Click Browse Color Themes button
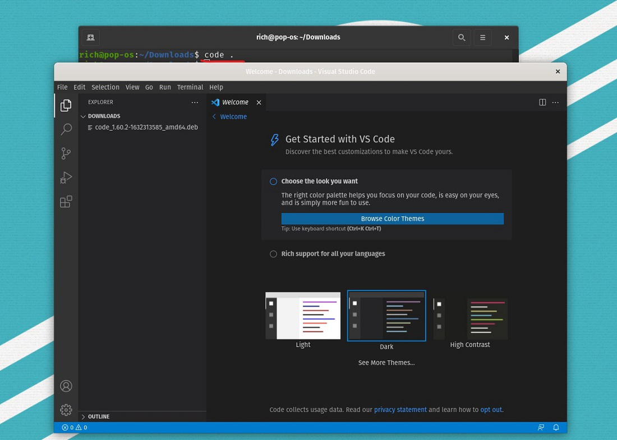The width and height of the screenshot is (617, 440). [x=392, y=219]
